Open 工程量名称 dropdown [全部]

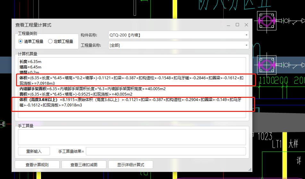pyautogui.click(x=178, y=45)
